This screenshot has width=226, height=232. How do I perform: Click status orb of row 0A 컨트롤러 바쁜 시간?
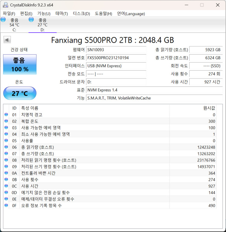pos(6,173)
